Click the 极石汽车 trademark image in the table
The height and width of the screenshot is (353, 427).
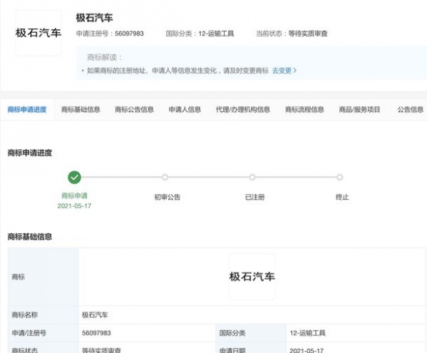(252, 277)
